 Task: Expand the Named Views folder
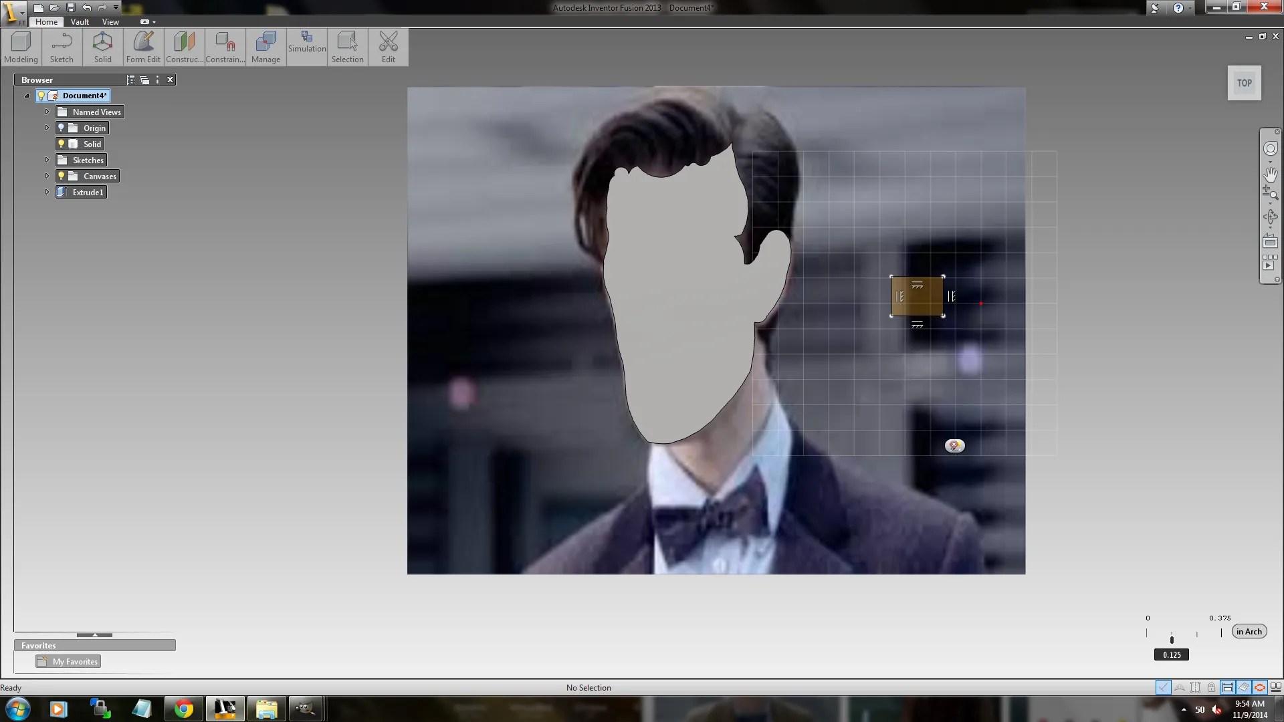pyautogui.click(x=47, y=112)
